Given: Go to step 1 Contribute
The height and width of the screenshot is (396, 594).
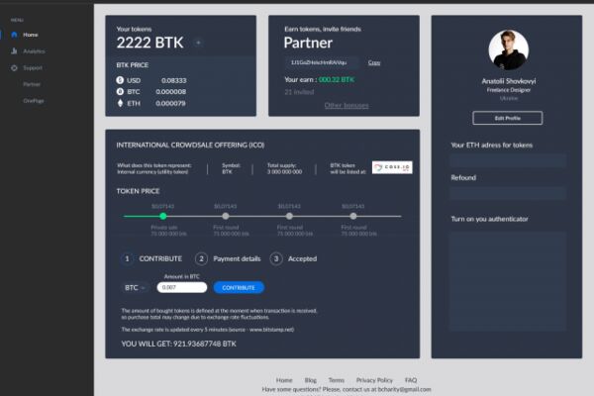Looking at the screenshot, I should (151, 258).
